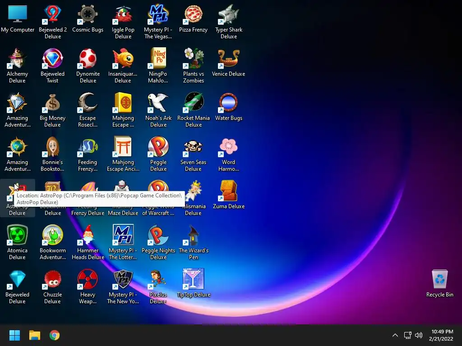Screen dimensions: 462x346
Task: Click Seven Seas Deluxe skull icon
Action: click(x=193, y=146)
